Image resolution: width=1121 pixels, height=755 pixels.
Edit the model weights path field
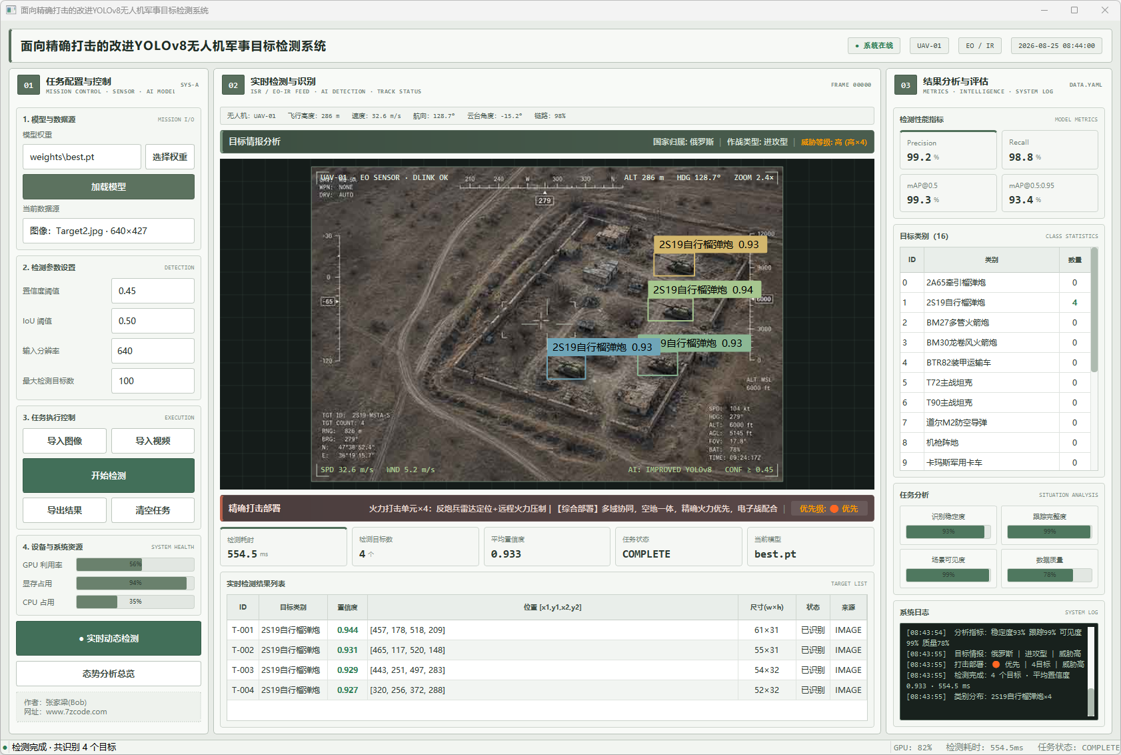pos(82,157)
